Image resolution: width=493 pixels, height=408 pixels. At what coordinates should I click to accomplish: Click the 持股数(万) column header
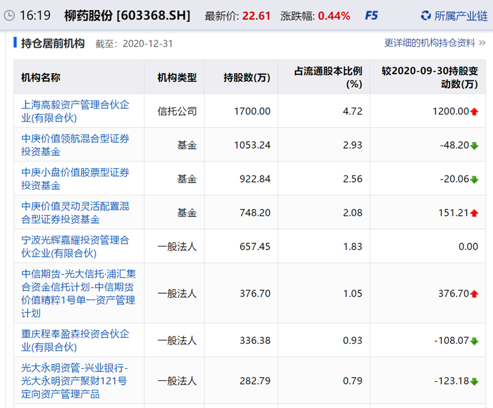pos(246,77)
